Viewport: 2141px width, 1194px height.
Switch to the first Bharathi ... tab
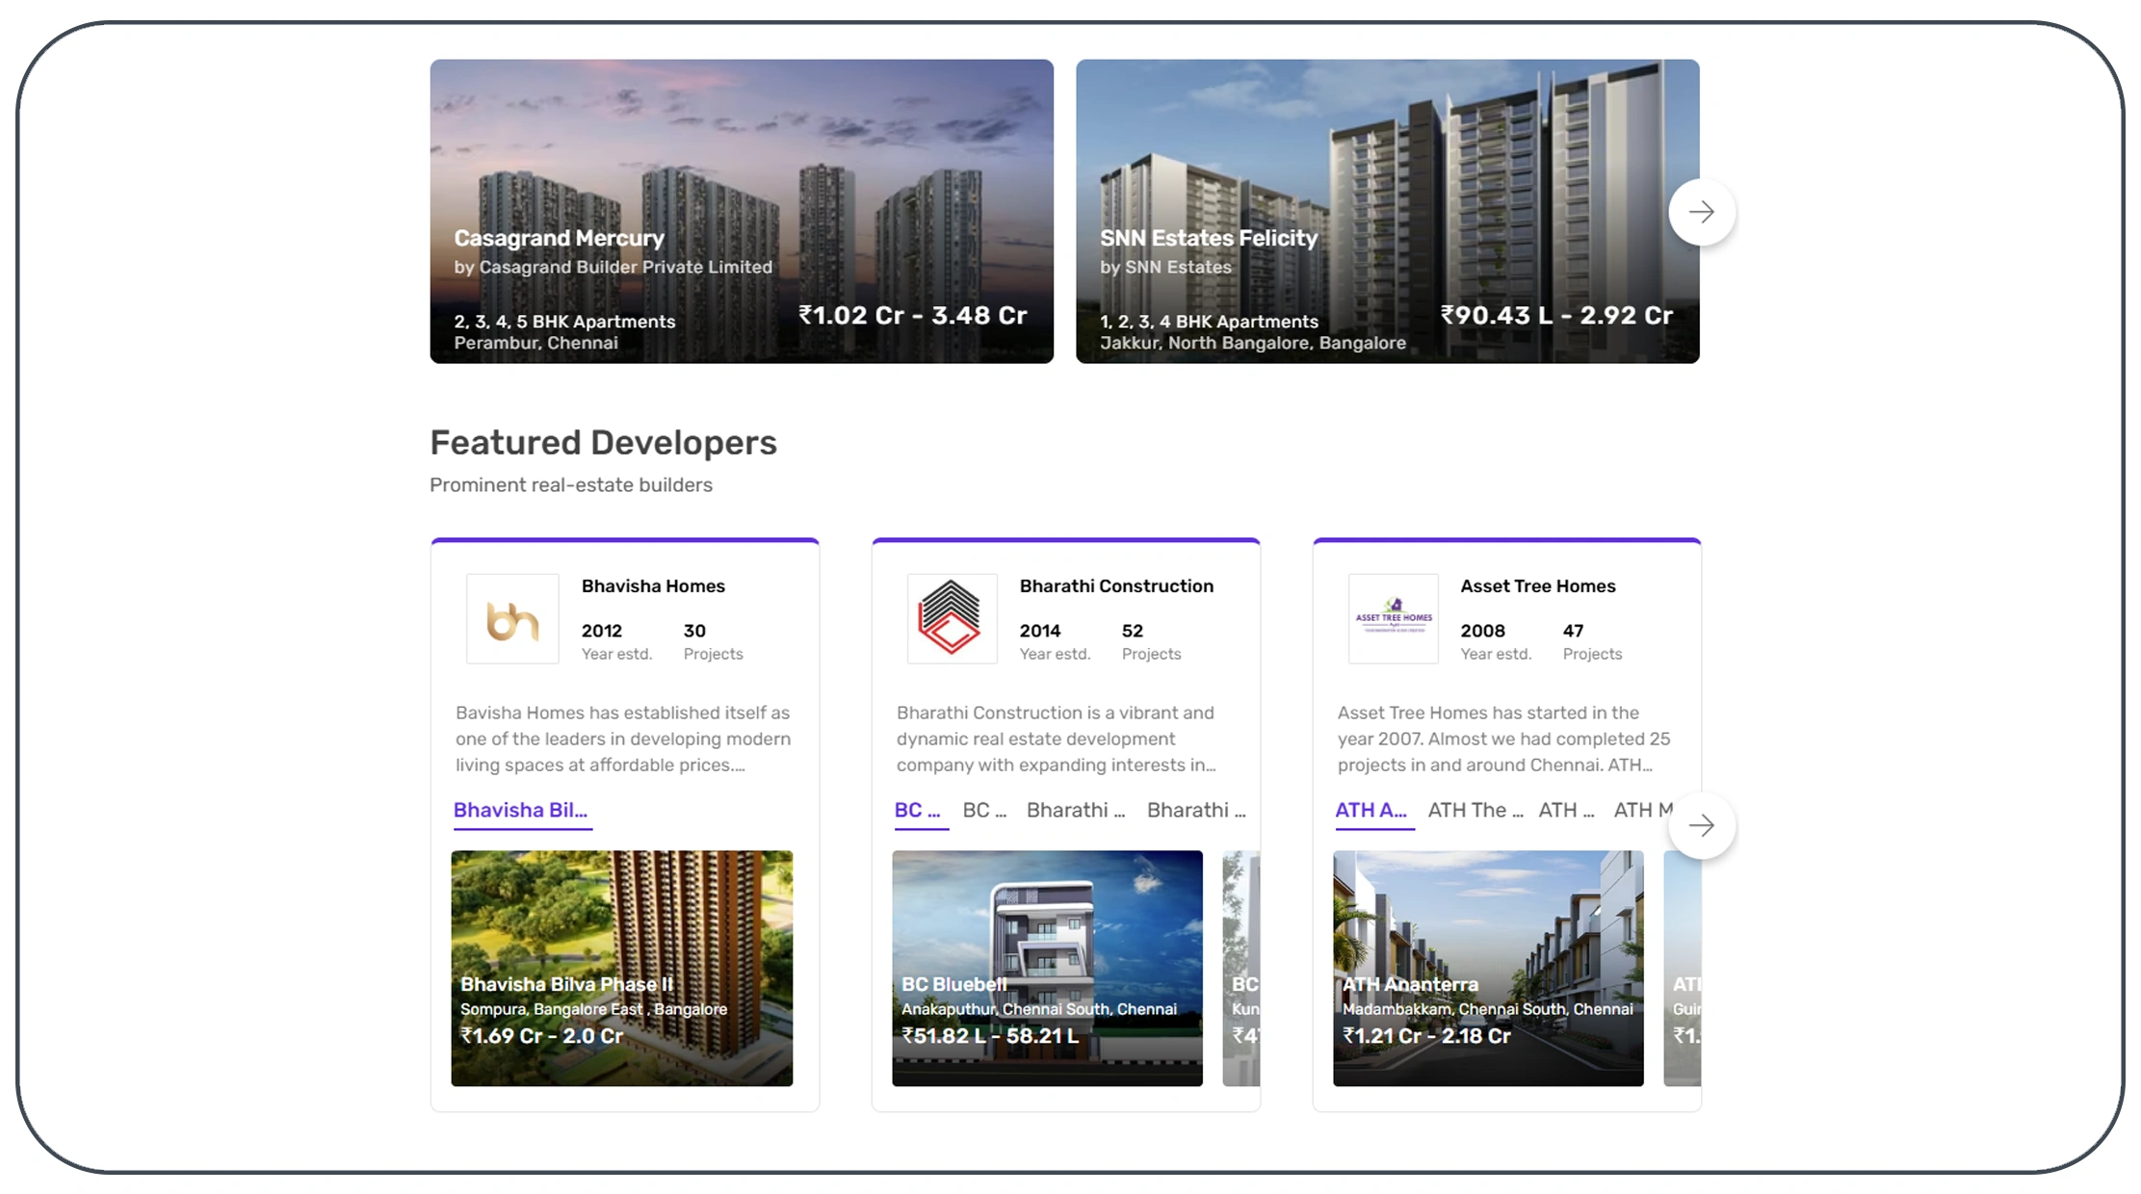tap(1075, 810)
